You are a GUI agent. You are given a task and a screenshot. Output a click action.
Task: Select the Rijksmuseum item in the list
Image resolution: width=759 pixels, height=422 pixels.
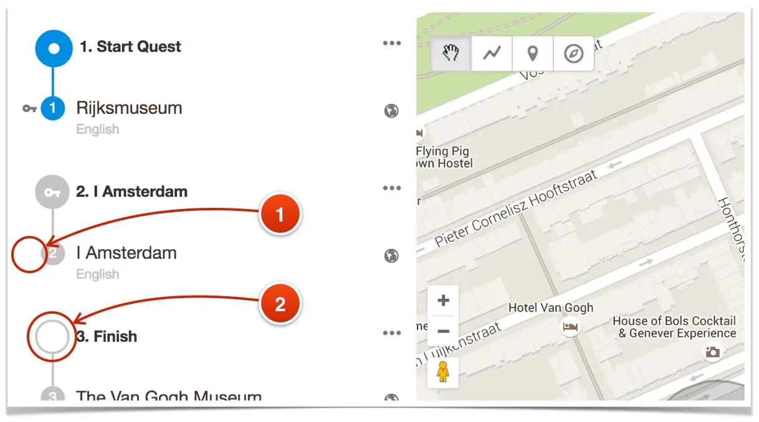click(x=129, y=108)
